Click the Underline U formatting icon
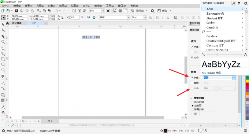 pos(168,18)
